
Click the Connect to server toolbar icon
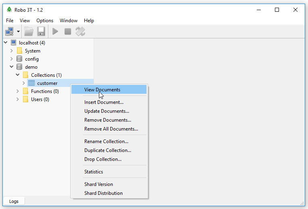pyautogui.click(x=9, y=32)
